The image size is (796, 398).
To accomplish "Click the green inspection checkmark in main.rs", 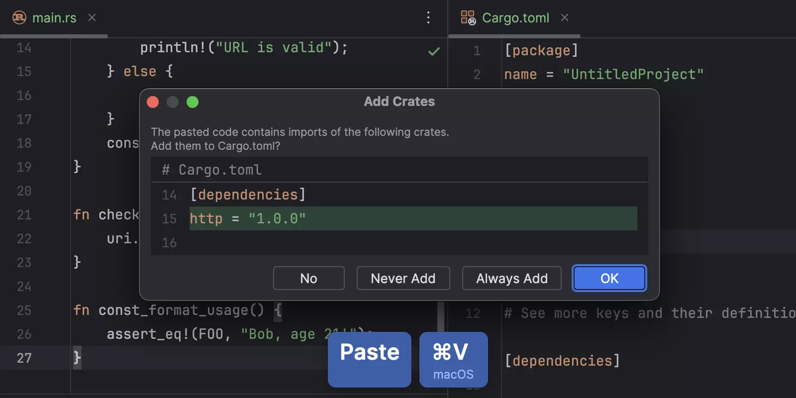I will coord(434,51).
